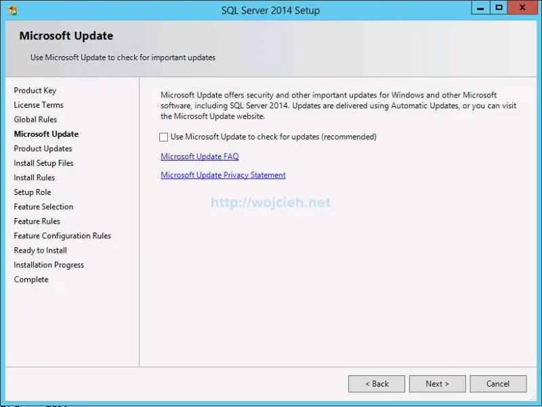Click the Back button

pyautogui.click(x=376, y=383)
